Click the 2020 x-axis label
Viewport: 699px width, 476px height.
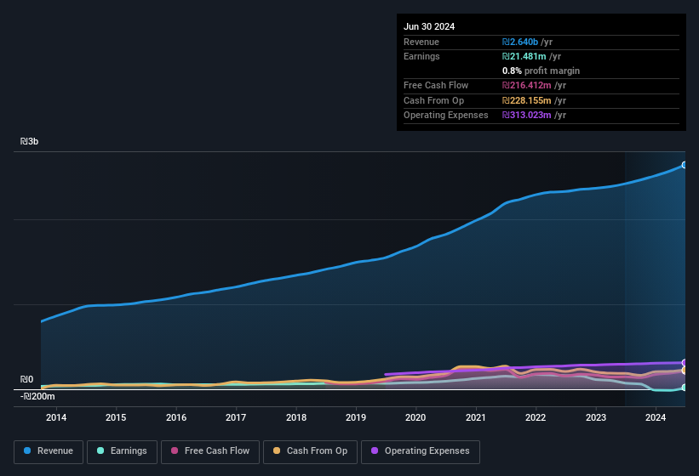point(415,417)
